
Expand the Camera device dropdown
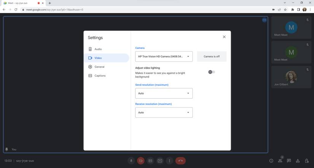[x=164, y=56]
